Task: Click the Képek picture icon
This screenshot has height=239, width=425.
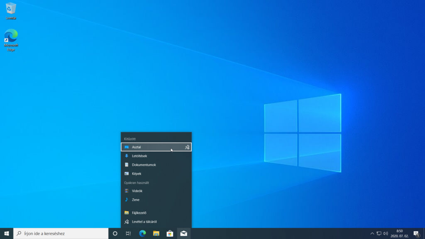Action: pyautogui.click(x=127, y=174)
